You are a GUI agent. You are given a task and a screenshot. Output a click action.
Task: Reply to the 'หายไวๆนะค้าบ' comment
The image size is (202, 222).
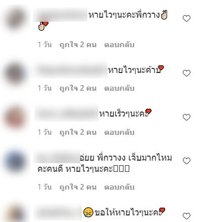(x=119, y=88)
